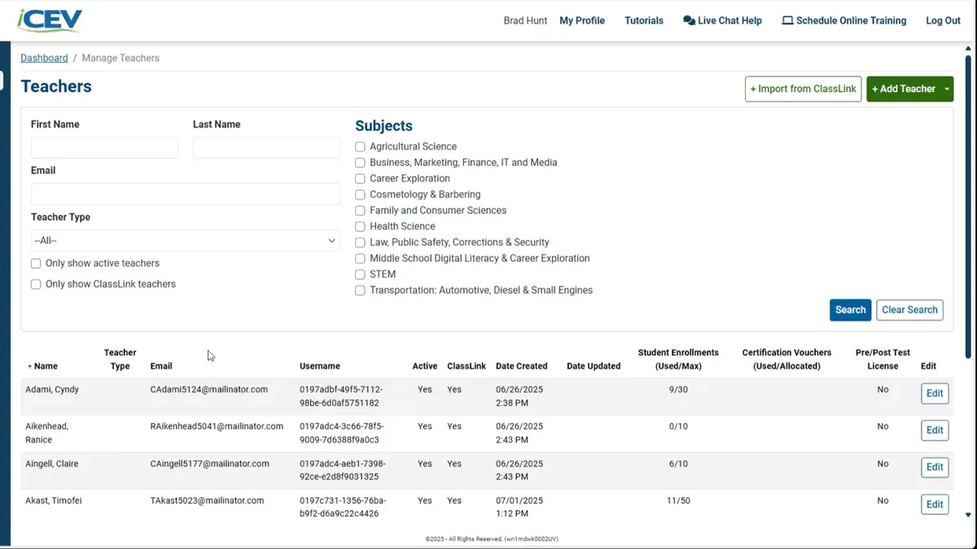This screenshot has width=977, height=549.
Task: Log Out from the top navigation
Action: tap(943, 20)
